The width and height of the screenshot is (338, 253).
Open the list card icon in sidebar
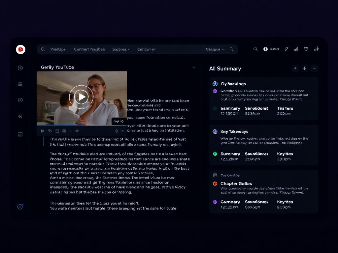click(x=20, y=134)
